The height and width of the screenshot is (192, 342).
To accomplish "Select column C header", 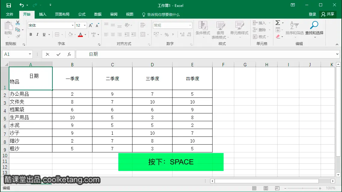I will pos(112,64).
